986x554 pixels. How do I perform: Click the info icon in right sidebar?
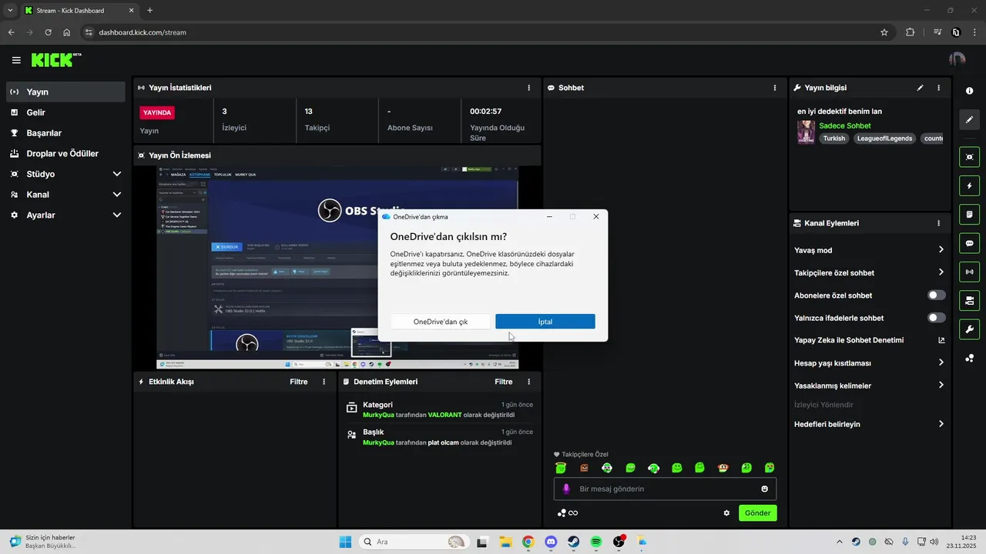[969, 91]
